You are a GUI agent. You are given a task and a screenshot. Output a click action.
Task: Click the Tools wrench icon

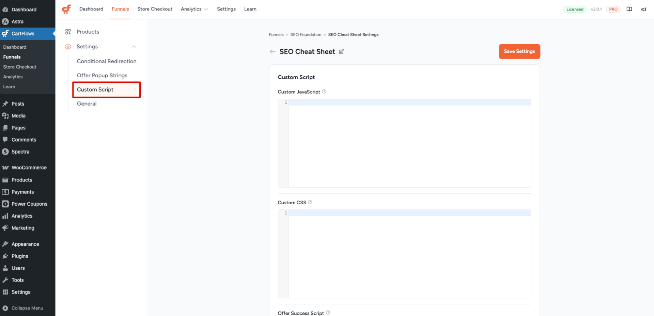[x=5, y=280]
